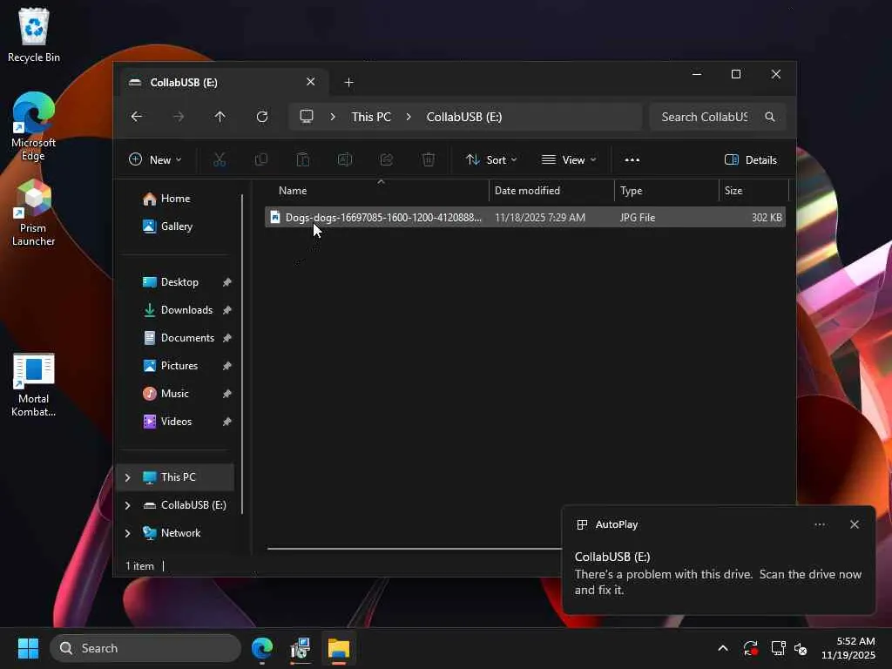This screenshot has height=669, width=892.
Task: Open Documents quick access folder
Action: coord(188,338)
